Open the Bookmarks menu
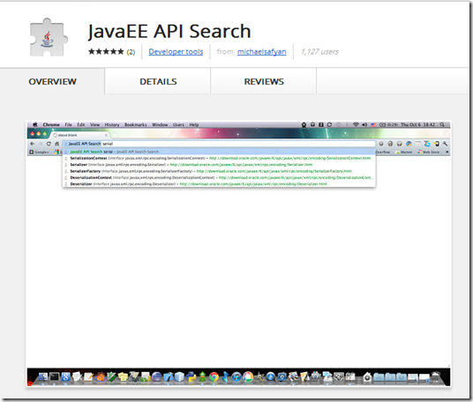Screen dimensions: 473x402 (x=135, y=124)
